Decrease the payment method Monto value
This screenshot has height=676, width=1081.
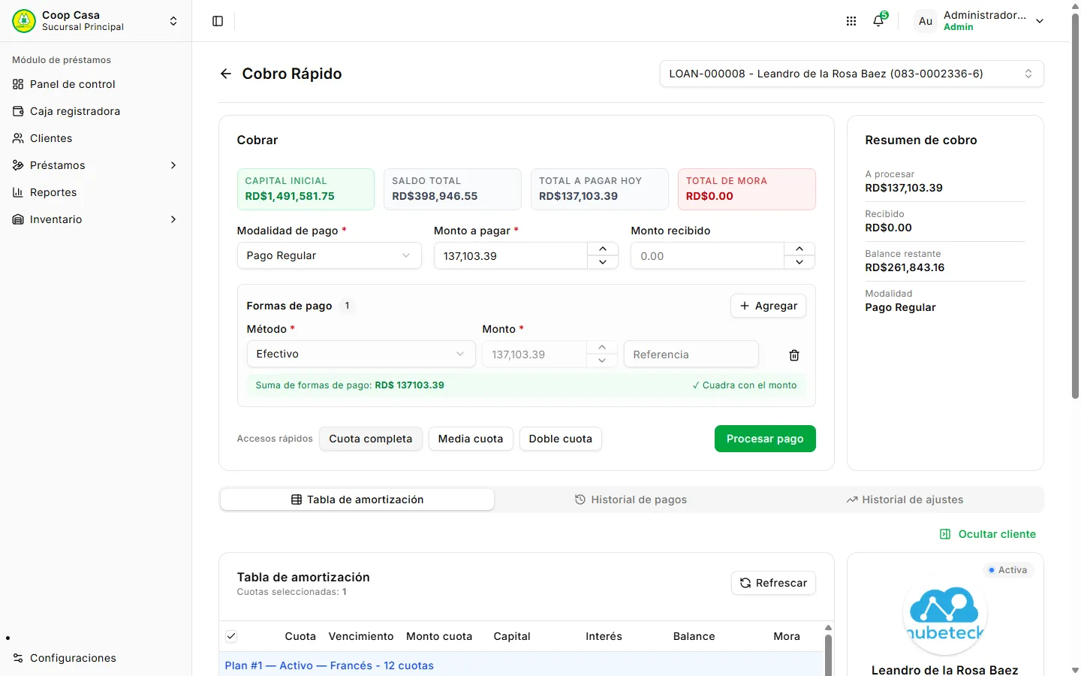[602, 361]
